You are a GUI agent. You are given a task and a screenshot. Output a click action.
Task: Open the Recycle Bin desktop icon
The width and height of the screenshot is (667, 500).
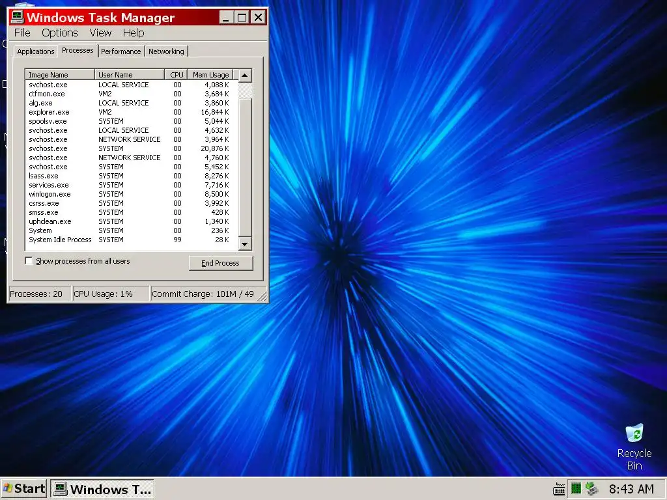point(634,447)
